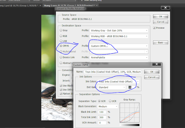Screen dimensions: 185x128
Task: Select the Gray destination space radio
Action: click(x=61, y=30)
